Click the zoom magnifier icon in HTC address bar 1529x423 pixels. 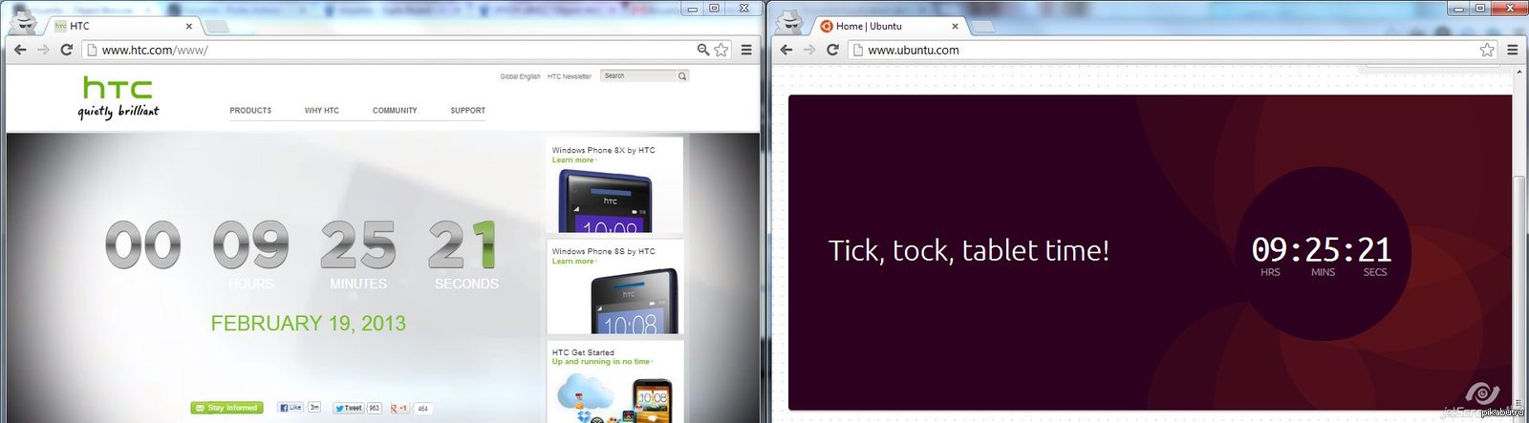coord(703,50)
